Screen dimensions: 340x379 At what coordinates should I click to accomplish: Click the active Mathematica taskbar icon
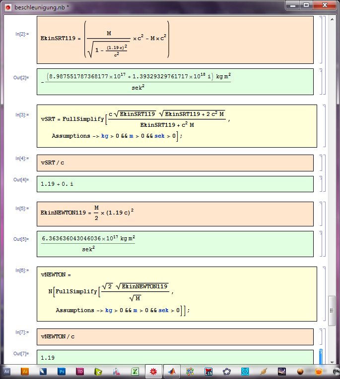tap(153, 371)
